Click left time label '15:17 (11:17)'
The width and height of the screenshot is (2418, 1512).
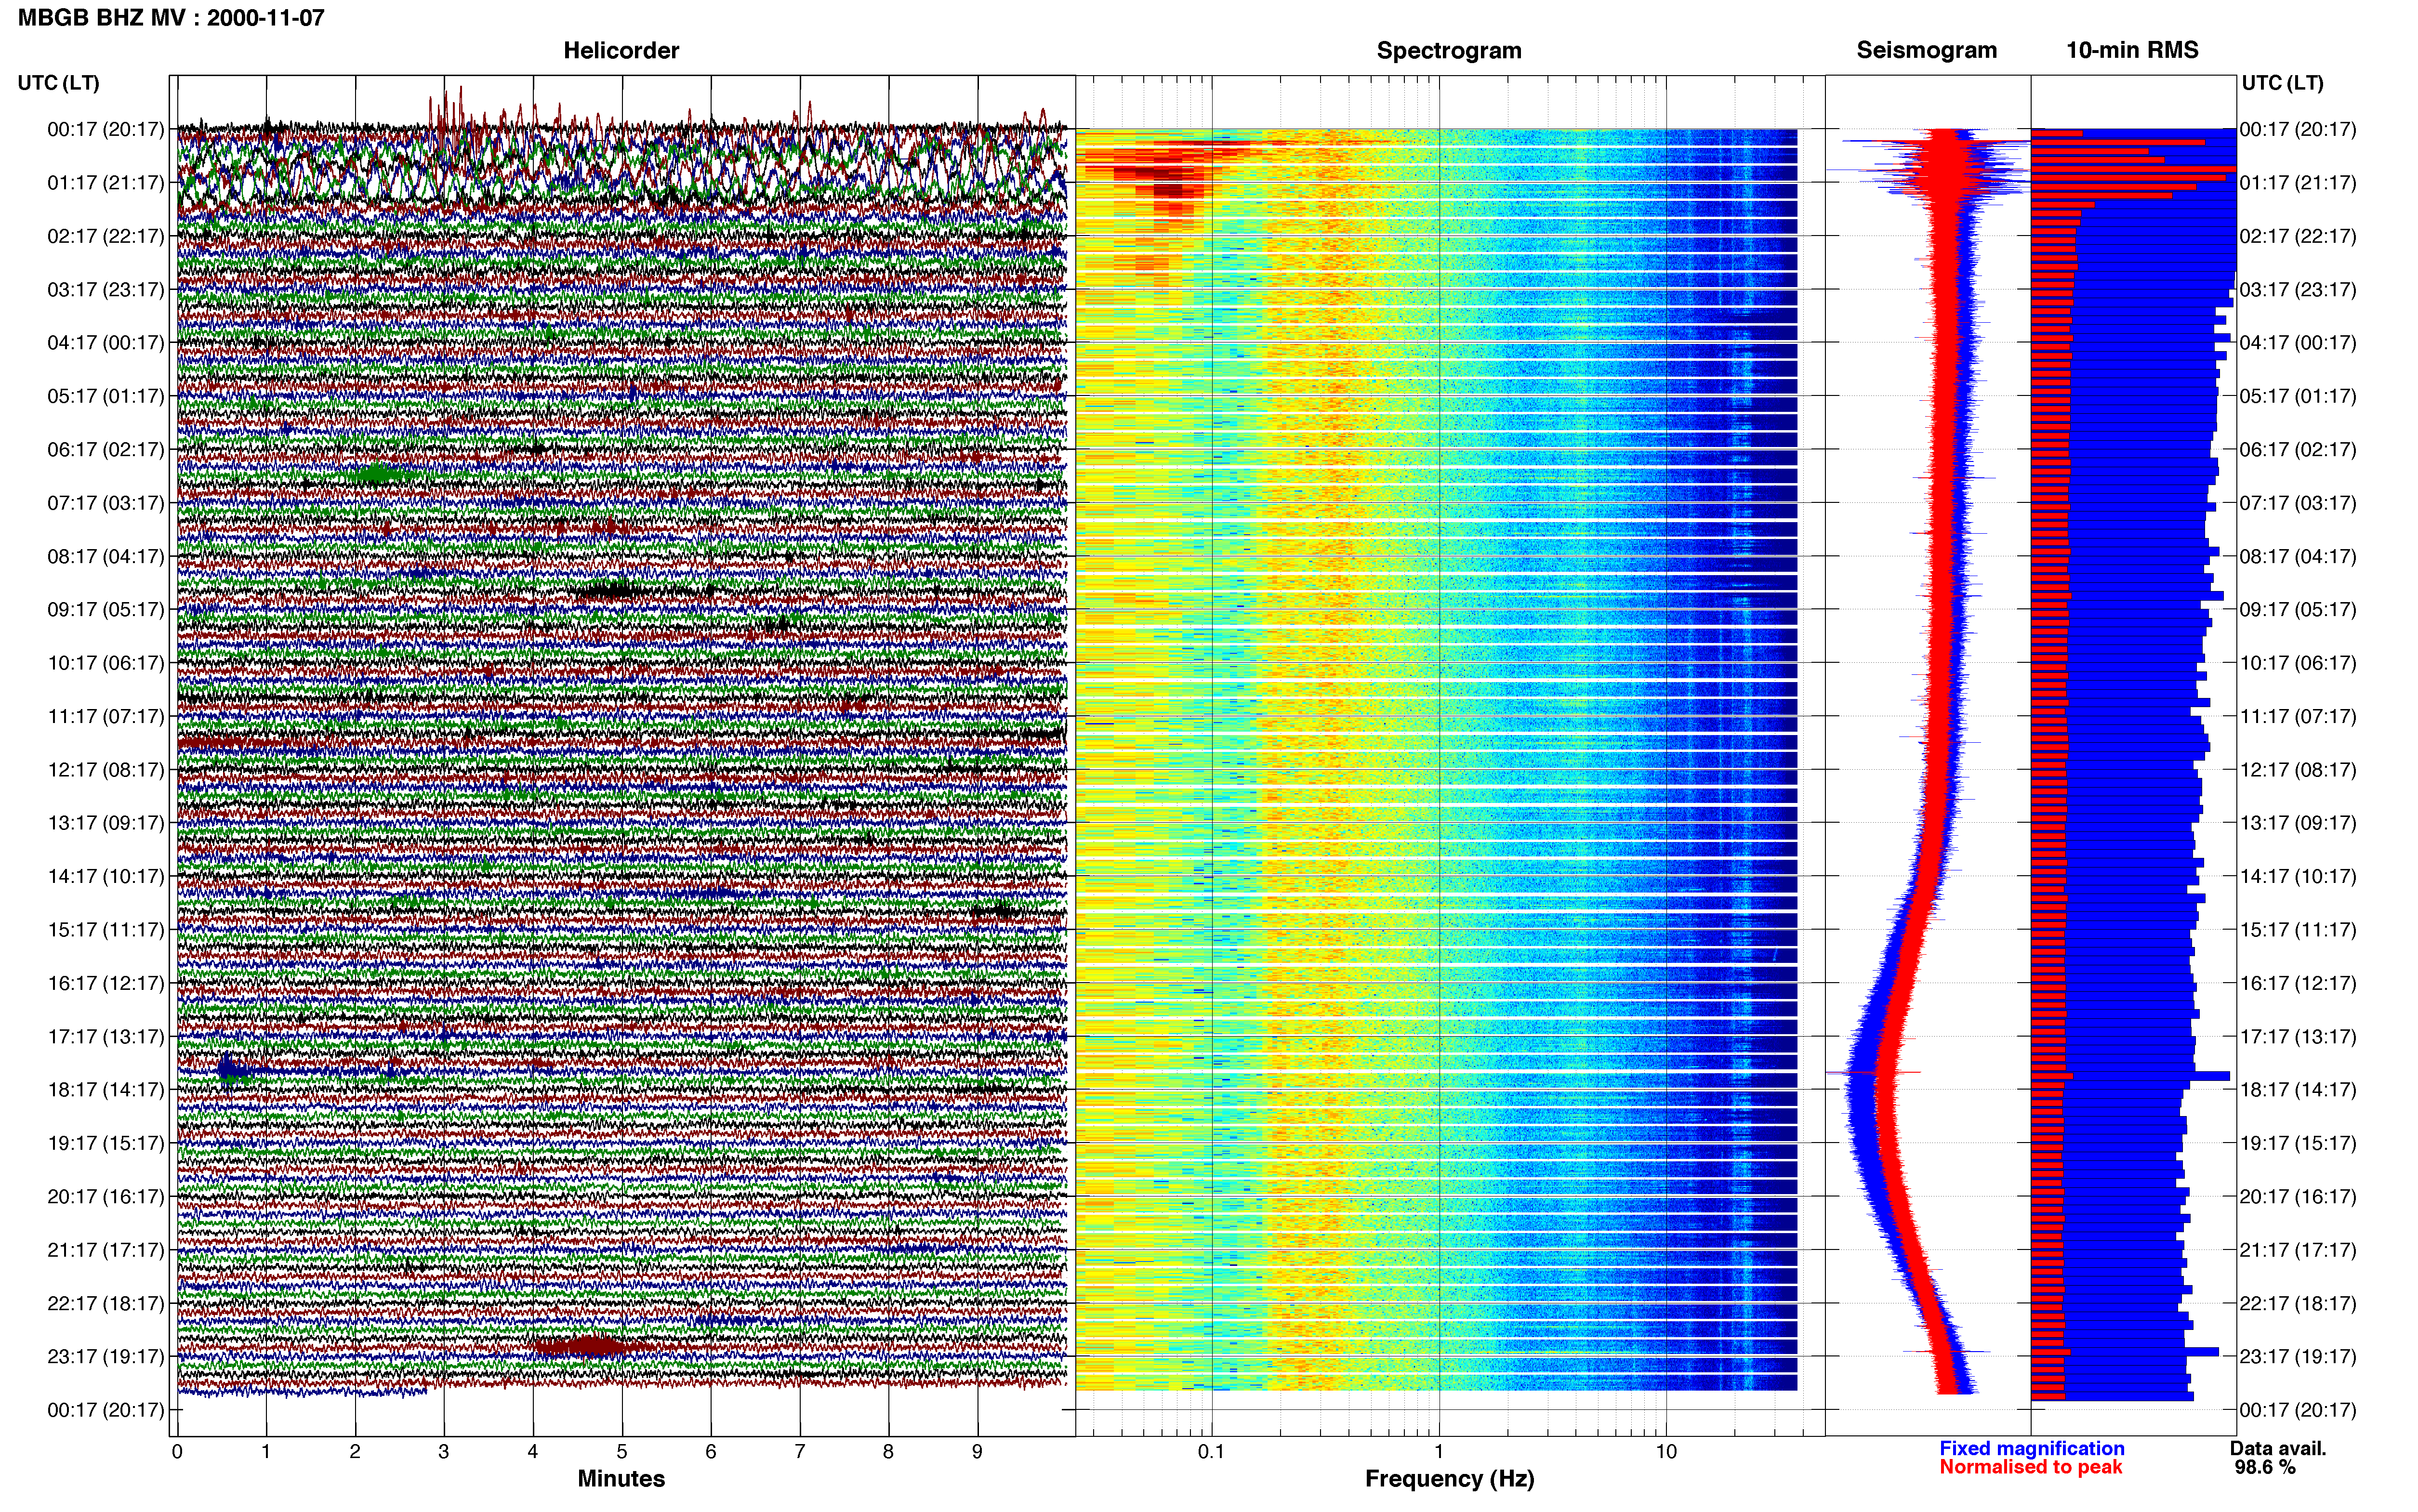tap(105, 929)
